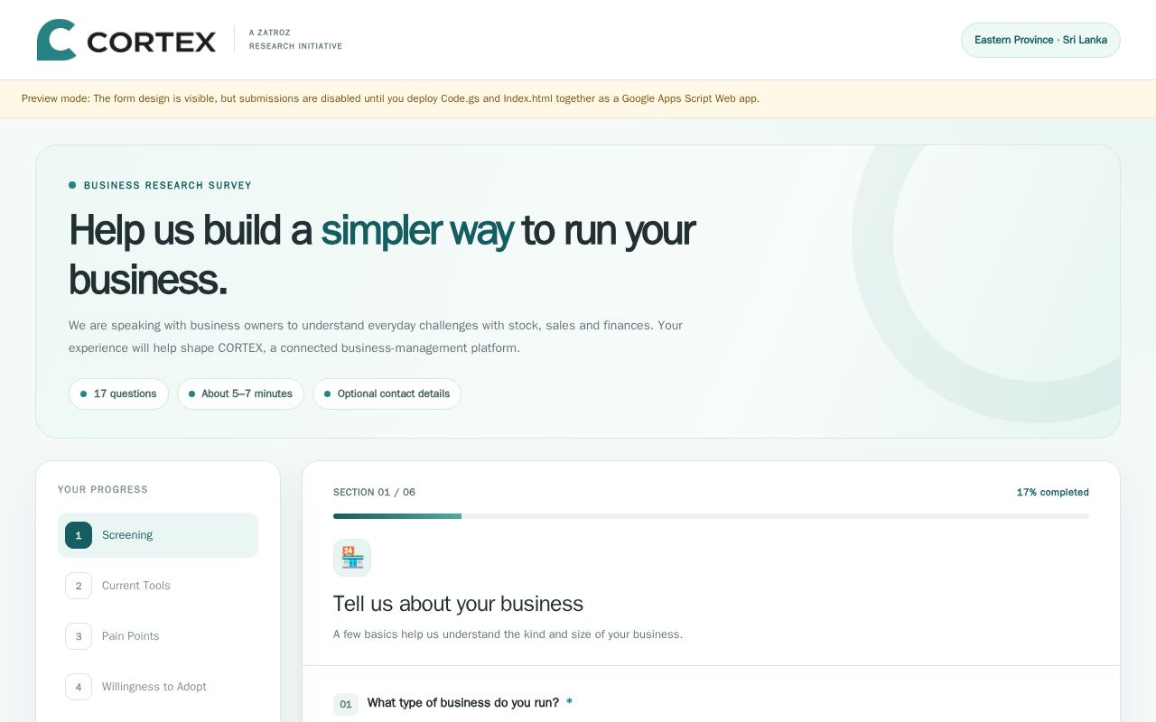Go to the Current Tools step
Viewport: 1156px width, 722px height.
click(158, 586)
